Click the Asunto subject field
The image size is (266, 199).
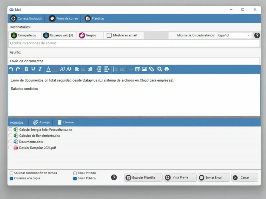coord(134,61)
